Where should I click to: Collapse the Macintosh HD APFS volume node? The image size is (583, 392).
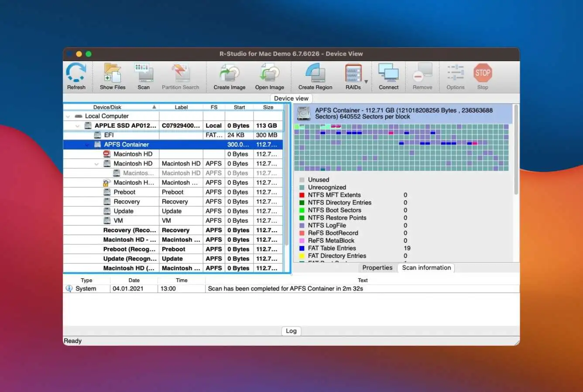(x=97, y=164)
